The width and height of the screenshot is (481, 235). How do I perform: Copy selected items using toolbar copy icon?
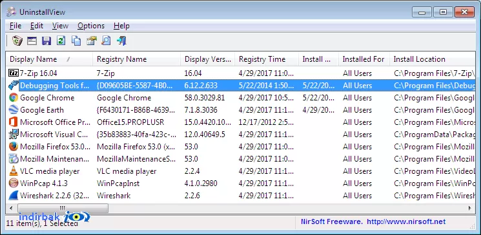76,41
